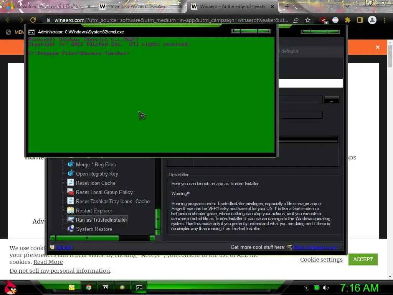The width and height of the screenshot is (393, 295).
Task: Open the Chrome profile avatar
Action: [x=372, y=20]
